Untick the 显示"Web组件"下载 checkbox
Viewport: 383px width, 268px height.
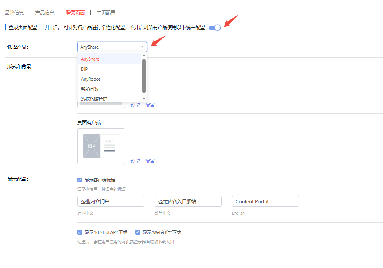[137, 232]
